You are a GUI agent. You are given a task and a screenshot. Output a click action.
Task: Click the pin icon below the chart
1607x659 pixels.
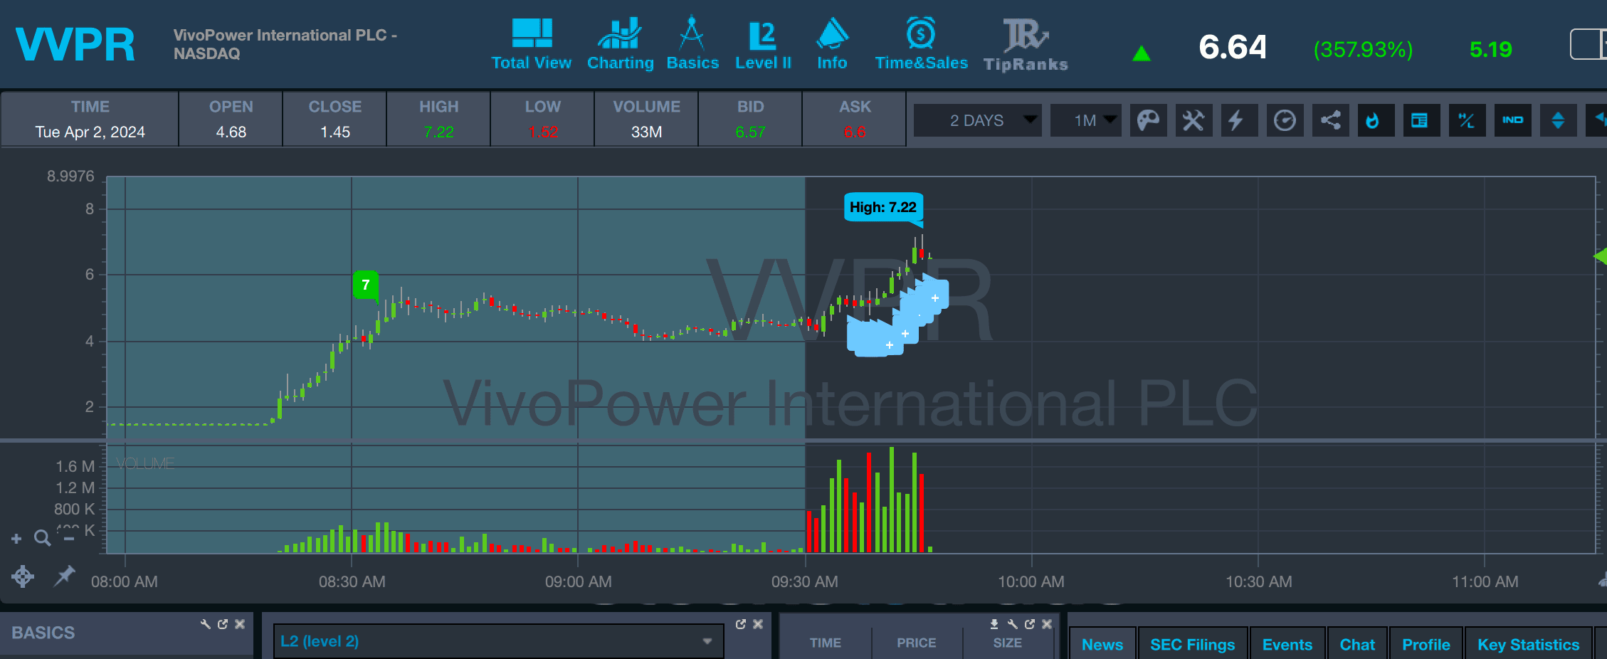coord(65,575)
